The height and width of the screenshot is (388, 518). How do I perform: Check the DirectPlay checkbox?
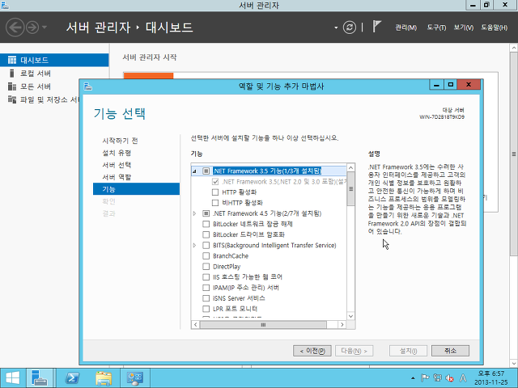coord(206,266)
